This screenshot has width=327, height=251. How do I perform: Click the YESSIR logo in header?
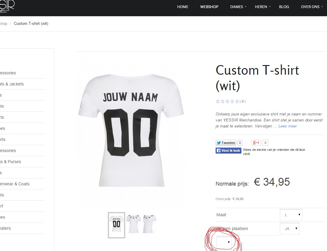click(x=7, y=6)
